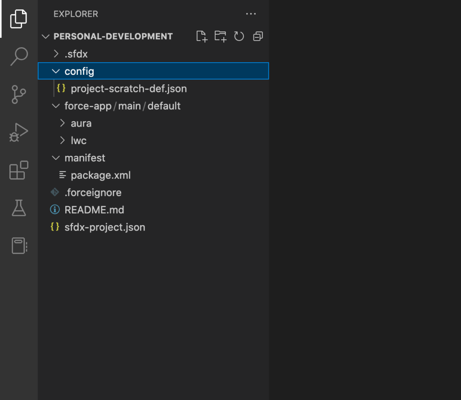Collapse all folders in Explorer

tap(258, 36)
